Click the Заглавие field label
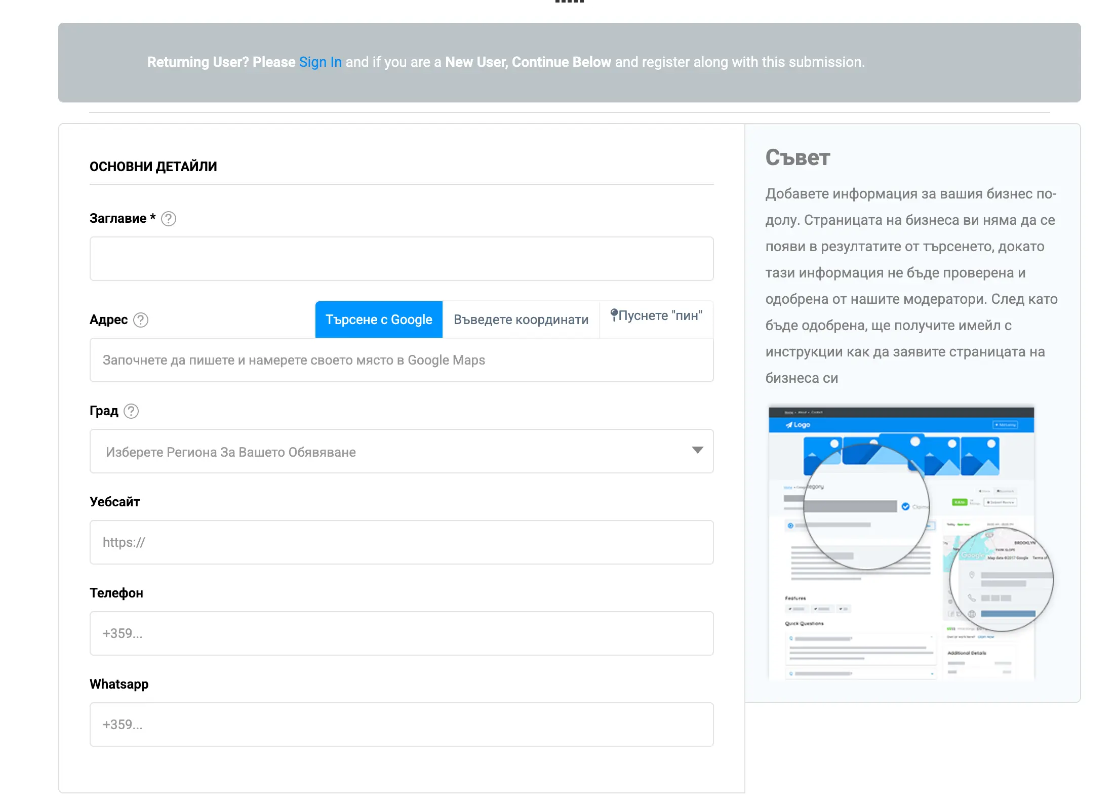The height and width of the screenshot is (800, 1116). (x=118, y=218)
